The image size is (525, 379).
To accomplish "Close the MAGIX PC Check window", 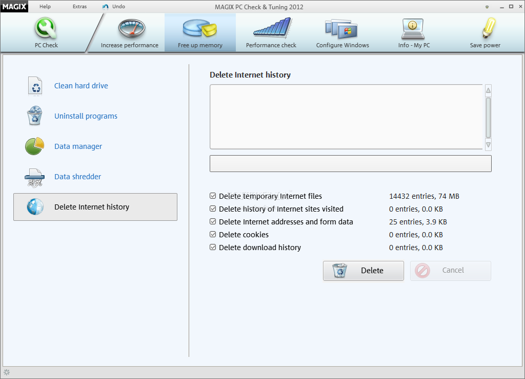I will [x=520, y=6].
